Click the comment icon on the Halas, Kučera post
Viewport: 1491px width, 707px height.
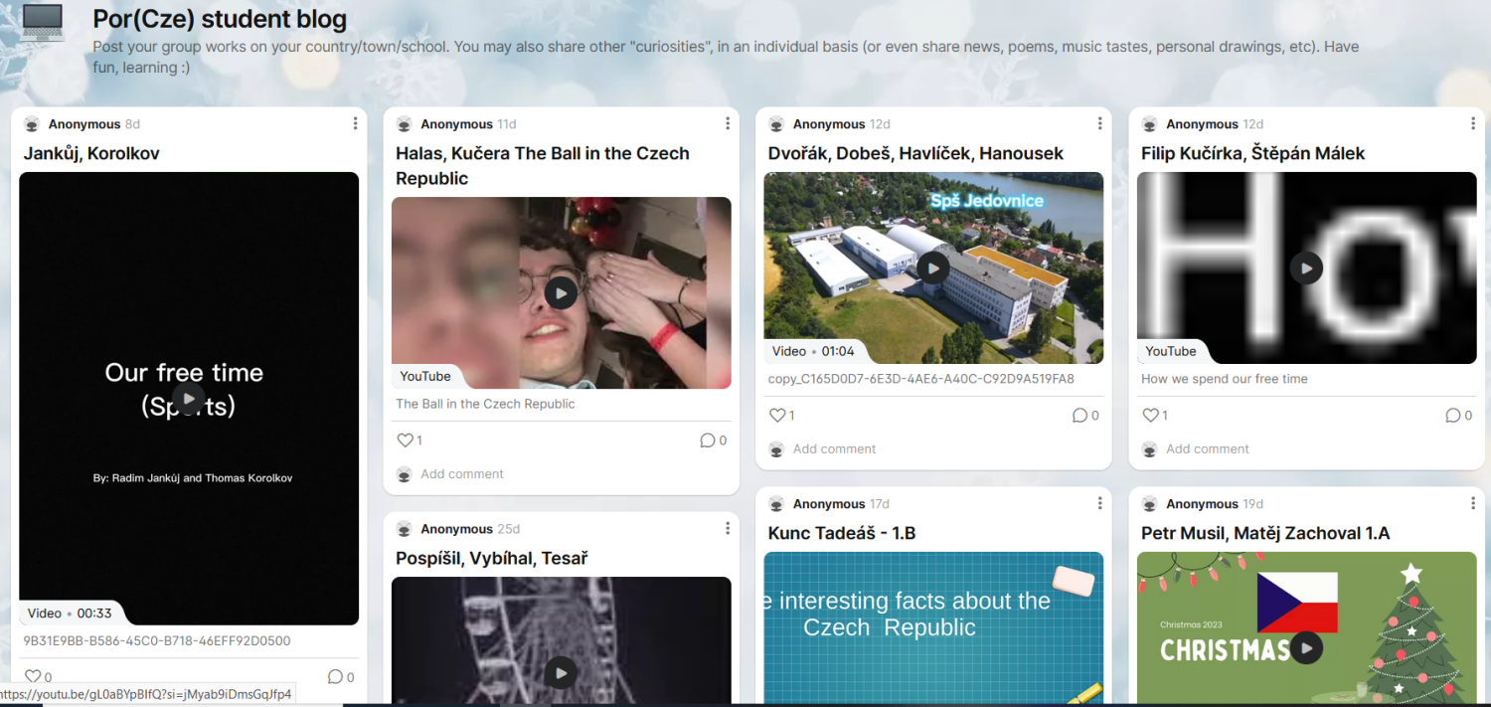[x=708, y=441]
